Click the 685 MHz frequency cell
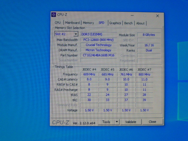The width and height of the screenshot is (188, 141). click(108, 74)
